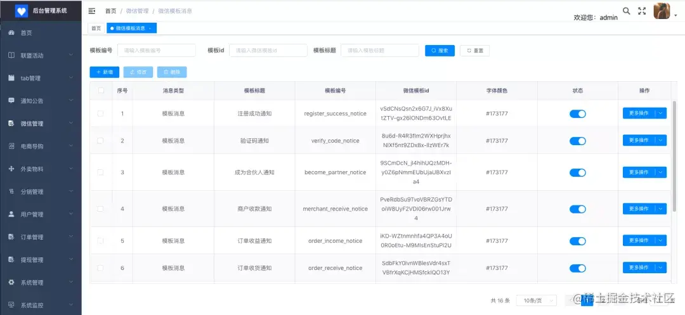Image resolution: width=685 pixels, height=315 pixels.
Task: Click the 通知公告 sidebar icon
Action: [12, 101]
